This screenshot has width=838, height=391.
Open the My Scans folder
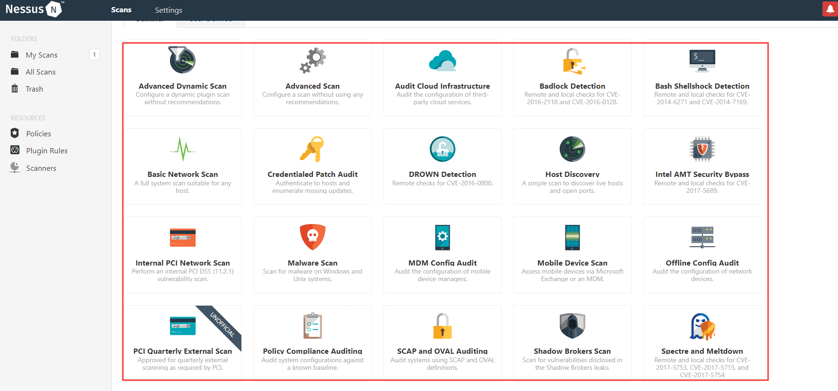pyautogui.click(x=42, y=55)
